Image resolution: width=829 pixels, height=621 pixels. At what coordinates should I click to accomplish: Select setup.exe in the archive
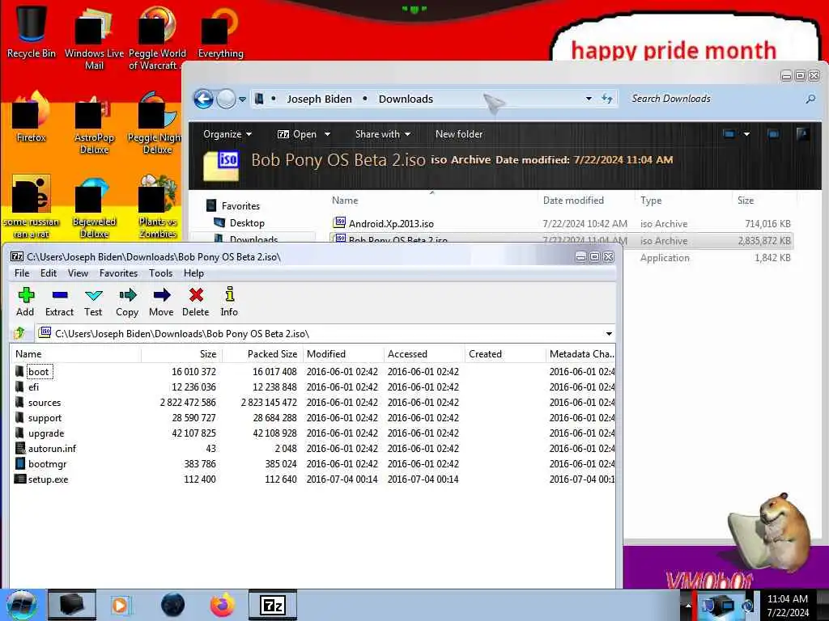(48, 479)
